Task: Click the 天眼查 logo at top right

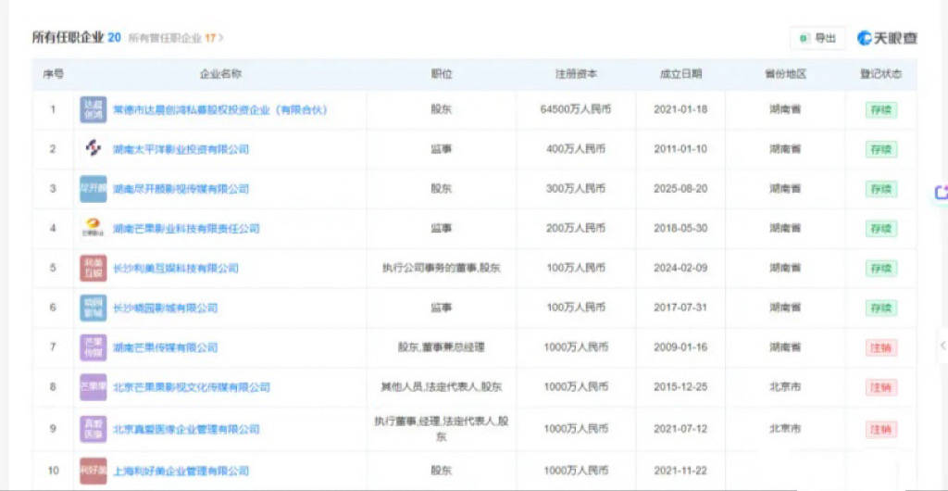Action: 886,38
